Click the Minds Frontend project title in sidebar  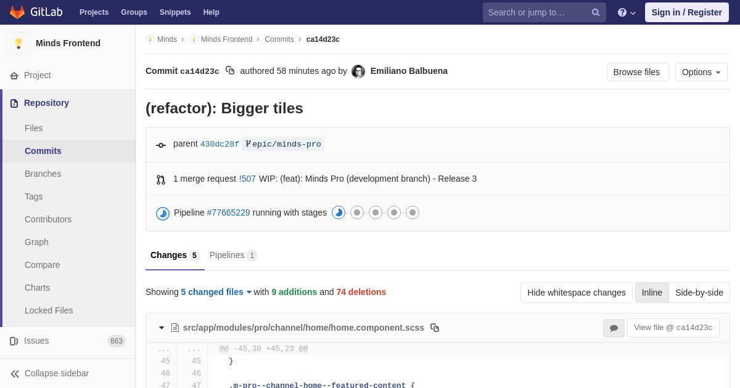coord(68,43)
